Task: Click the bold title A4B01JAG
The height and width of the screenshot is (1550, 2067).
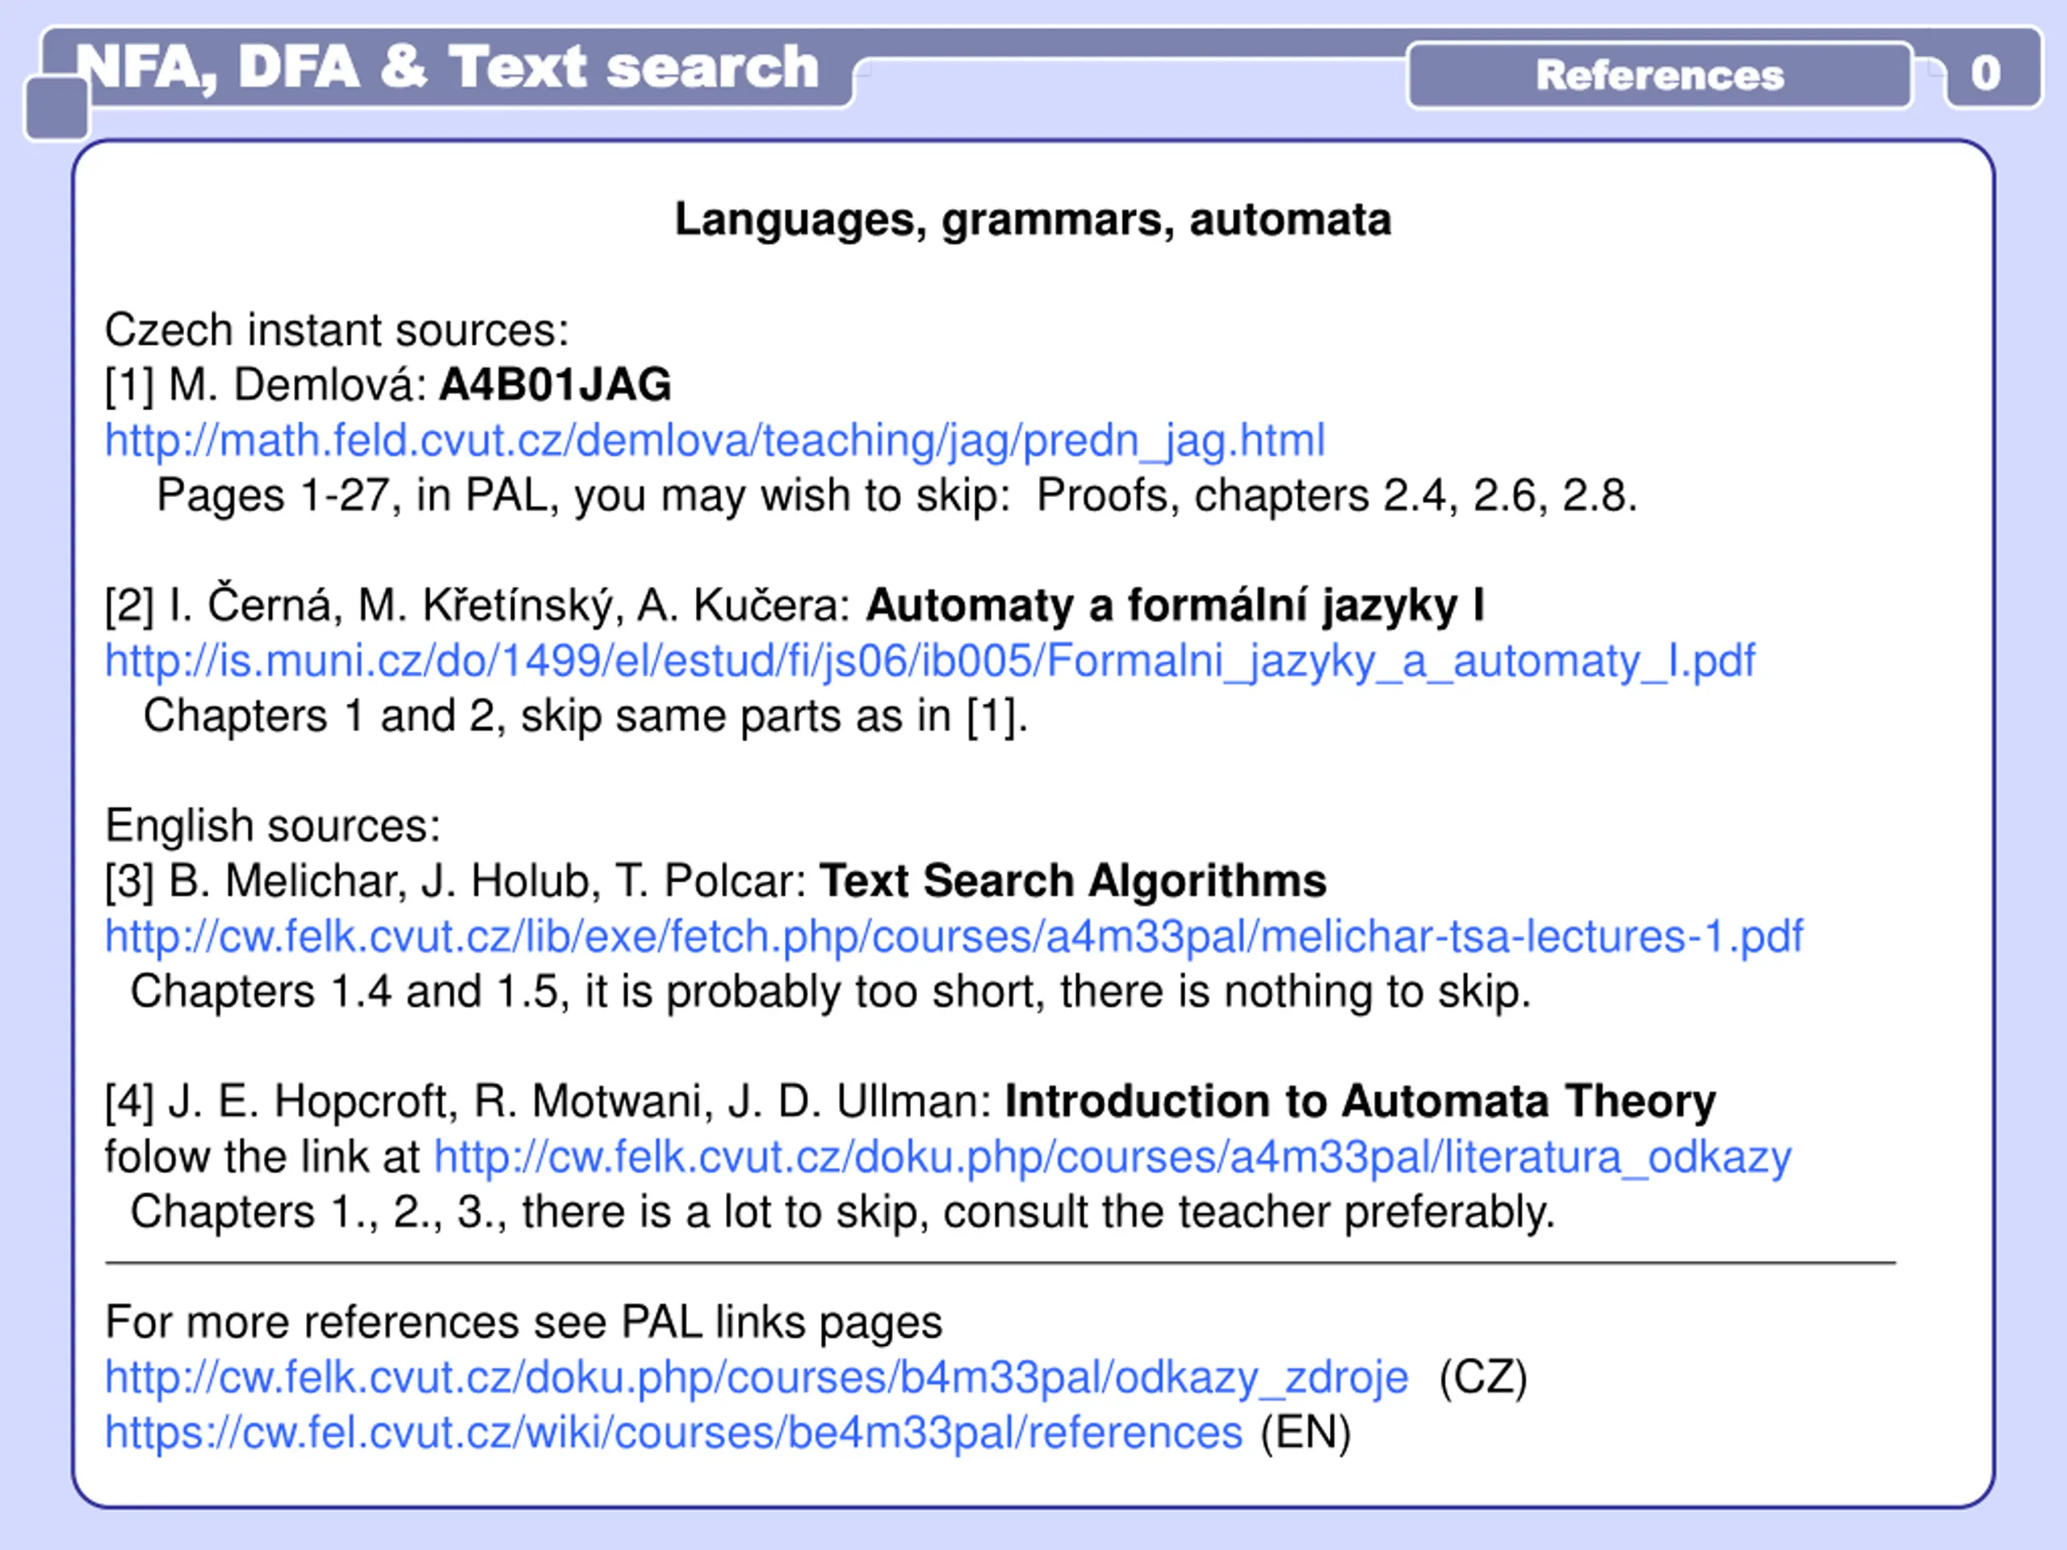Action: coord(555,385)
